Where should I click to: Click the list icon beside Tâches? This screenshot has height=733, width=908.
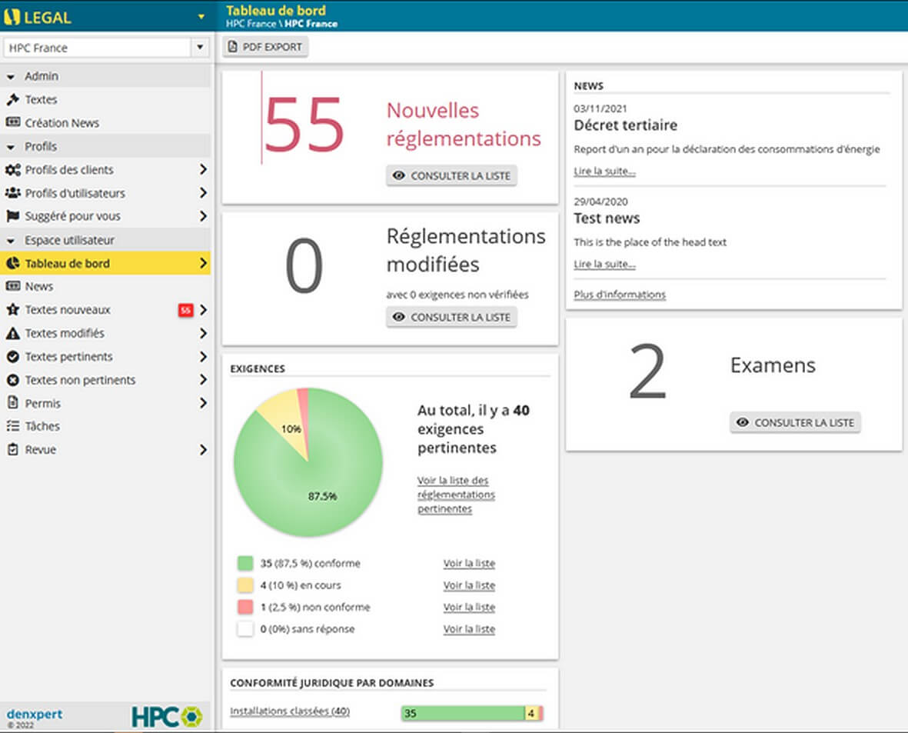point(12,426)
